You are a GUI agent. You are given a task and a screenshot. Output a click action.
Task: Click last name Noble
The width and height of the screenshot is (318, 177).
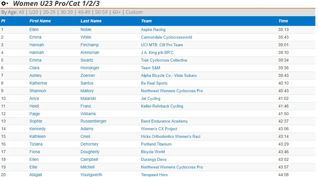coord(86,29)
